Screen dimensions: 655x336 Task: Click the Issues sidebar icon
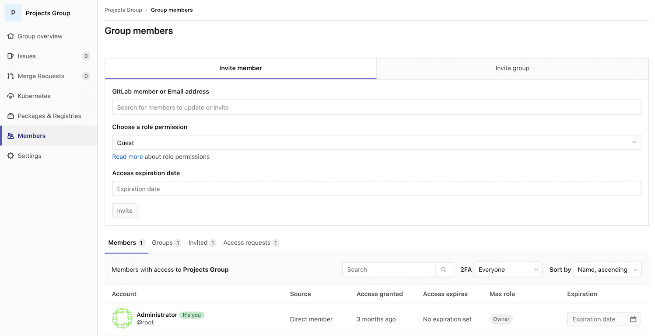11,56
